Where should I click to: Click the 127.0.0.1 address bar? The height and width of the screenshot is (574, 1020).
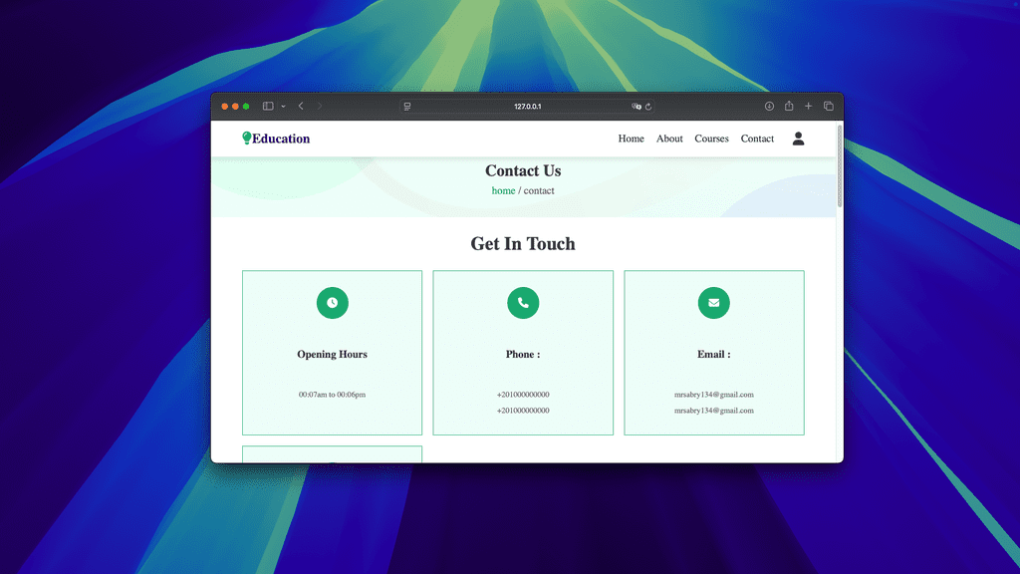528,106
